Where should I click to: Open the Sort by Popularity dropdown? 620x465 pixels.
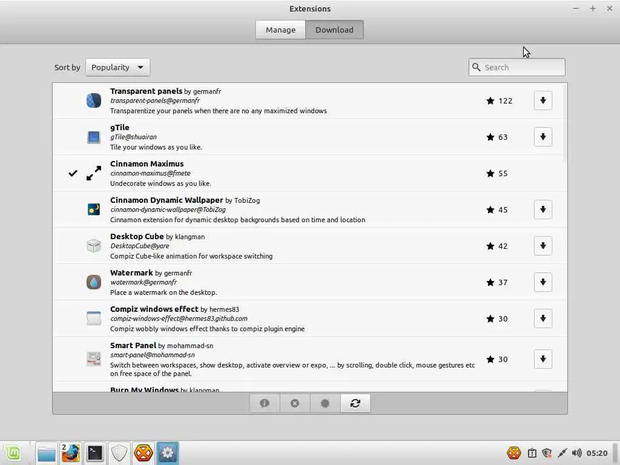(x=117, y=67)
